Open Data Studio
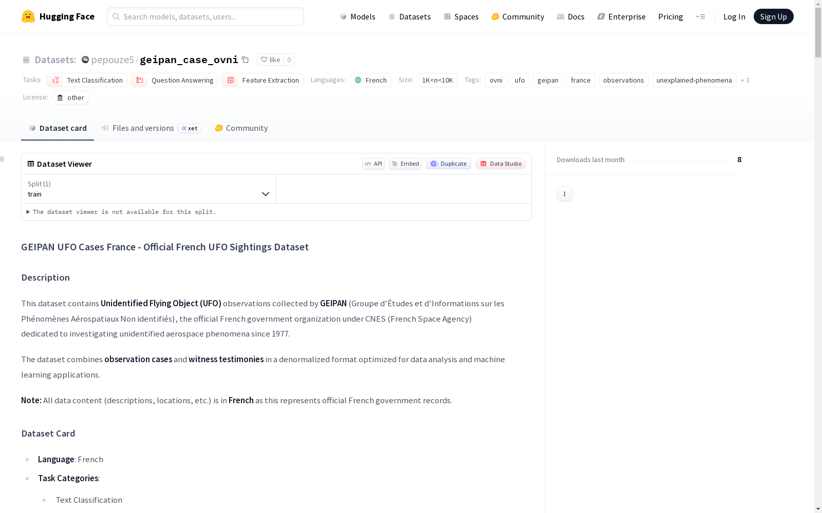 (x=501, y=164)
